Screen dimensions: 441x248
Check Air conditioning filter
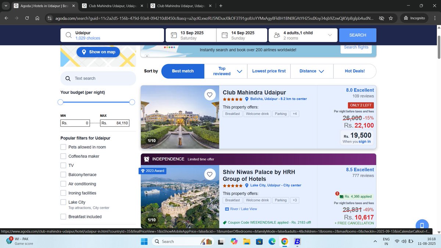tap(63, 184)
